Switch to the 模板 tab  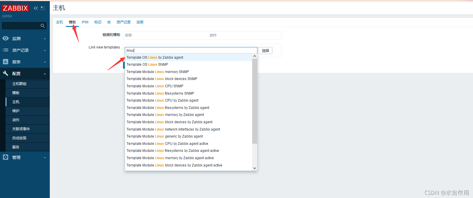(72, 22)
